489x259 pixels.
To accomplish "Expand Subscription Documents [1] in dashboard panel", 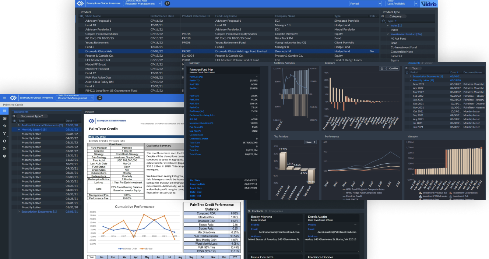I will pos(411,77).
